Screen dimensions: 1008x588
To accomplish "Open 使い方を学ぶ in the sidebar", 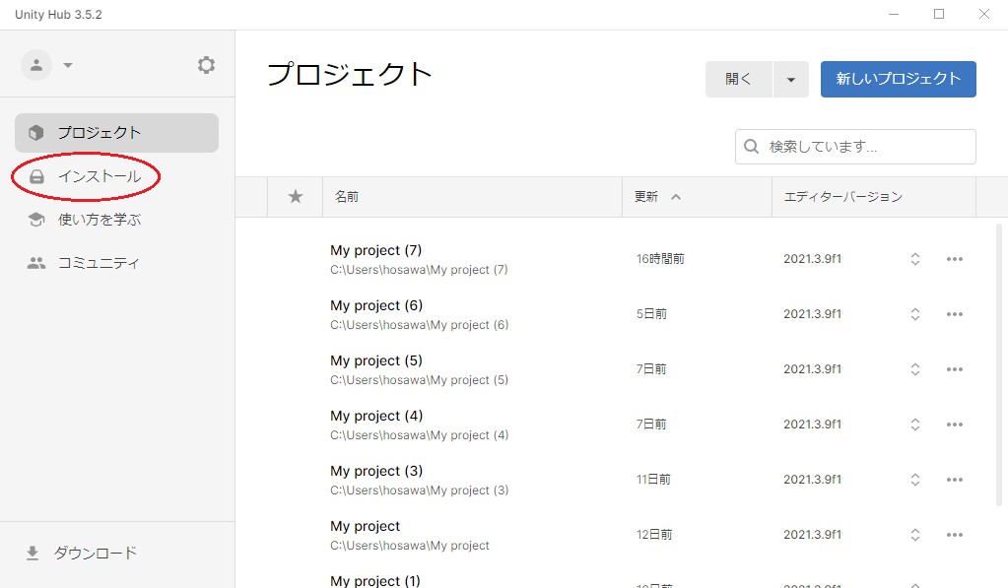I will point(99,220).
